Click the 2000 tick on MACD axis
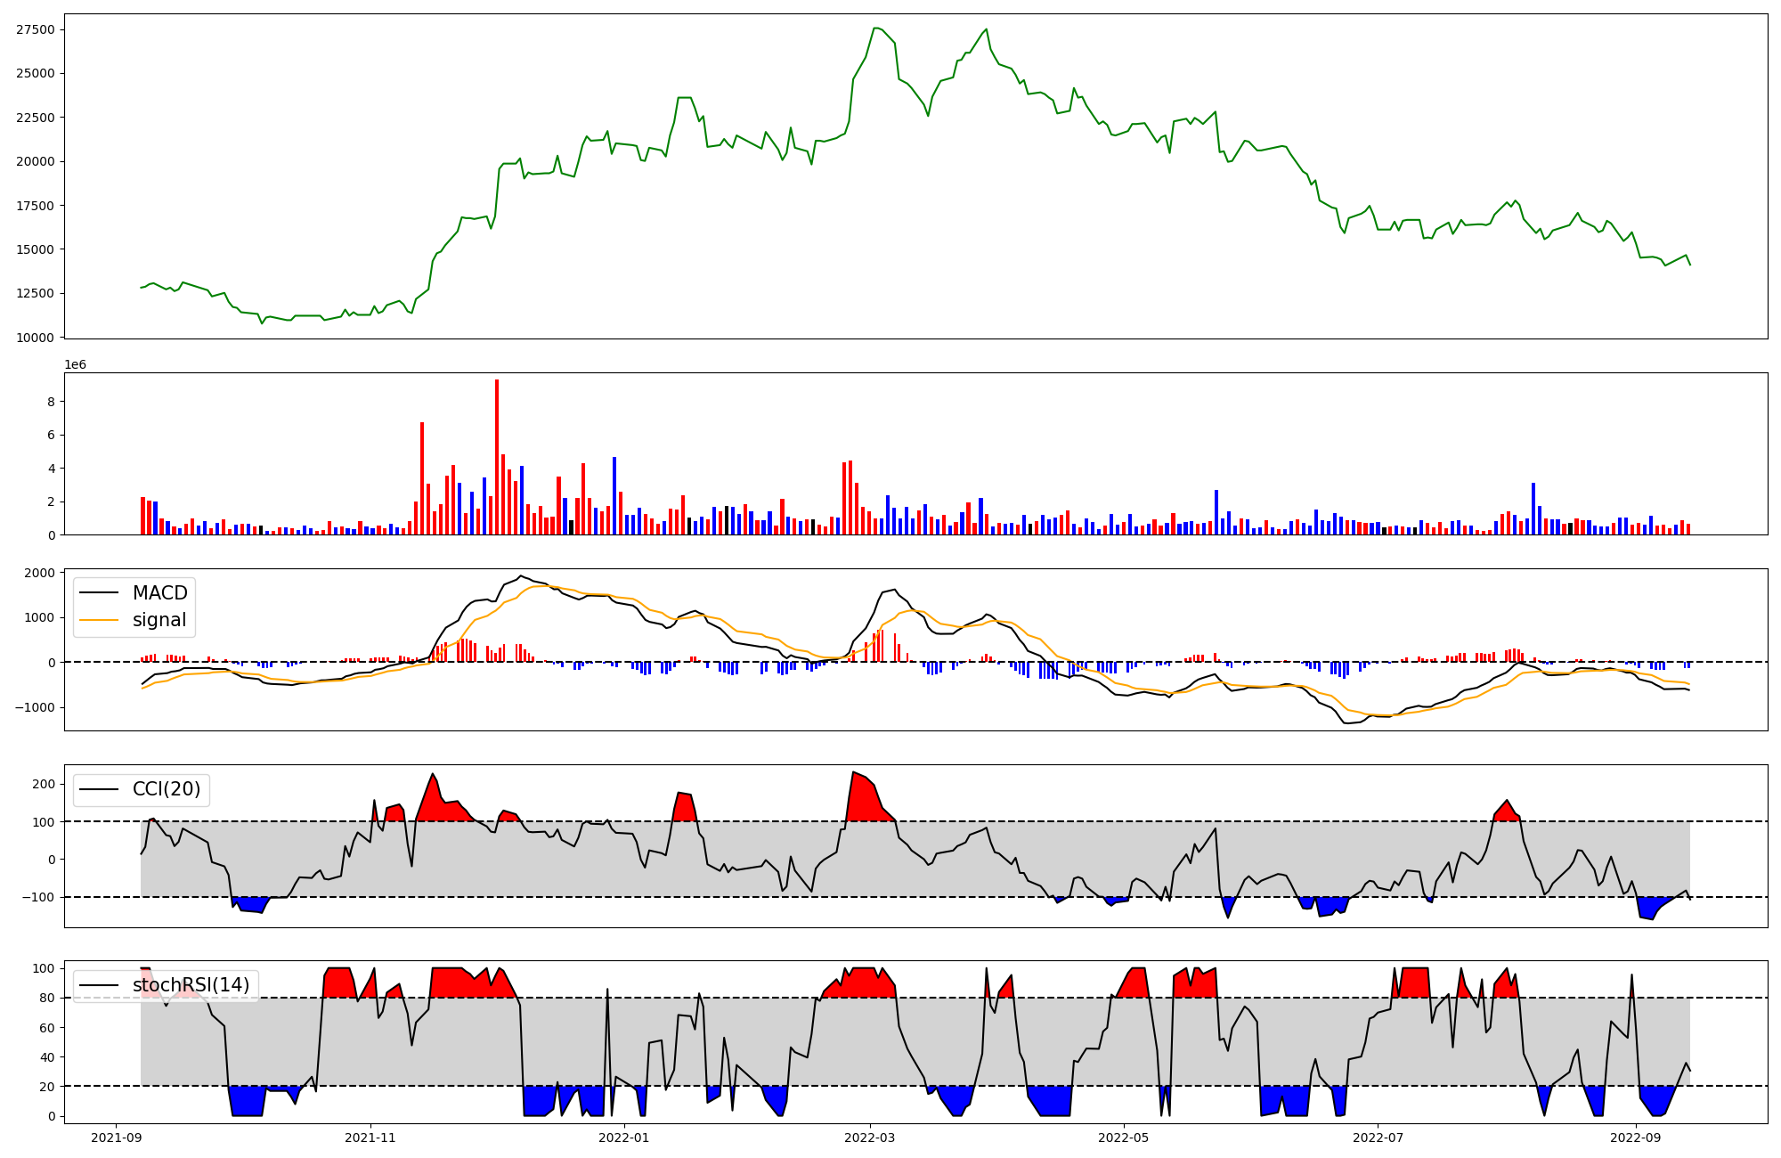Screen dimensions: 1781x1158 (x=39, y=573)
